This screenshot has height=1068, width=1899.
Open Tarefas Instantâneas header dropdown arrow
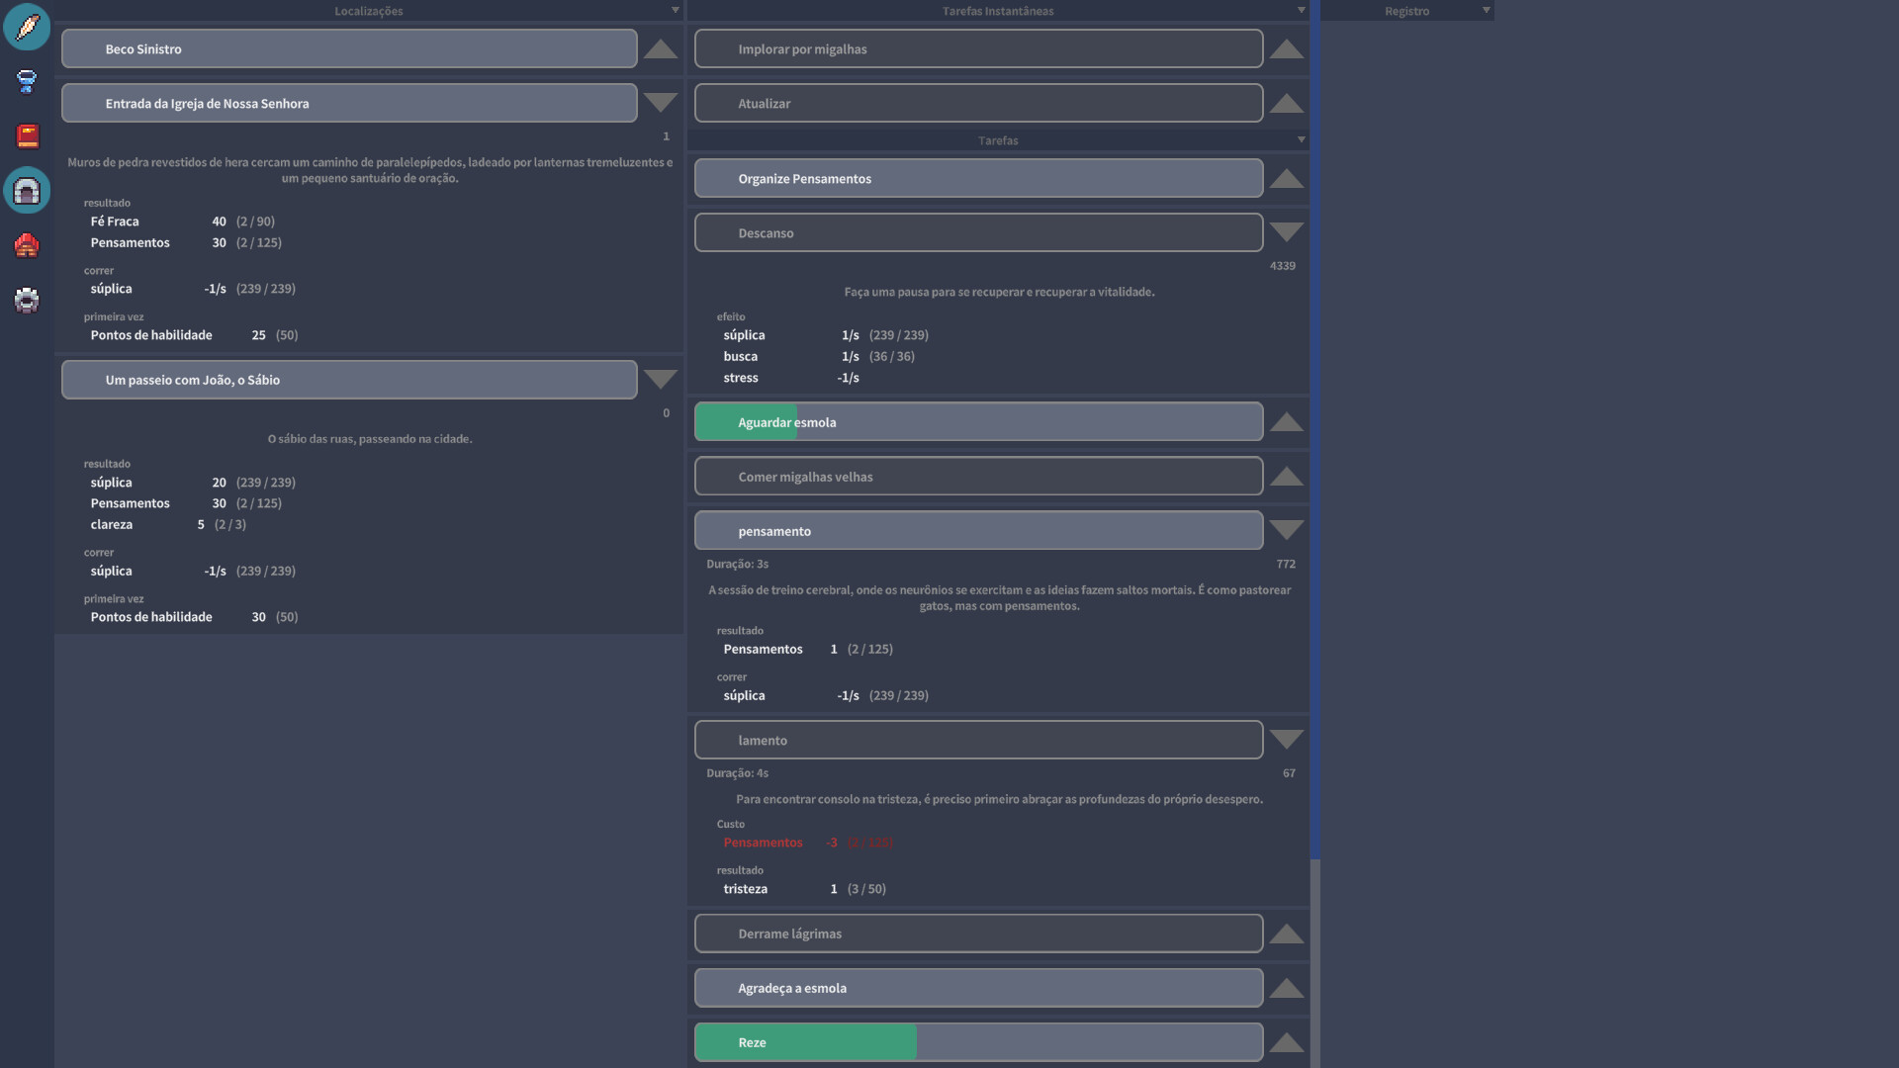[1301, 11]
